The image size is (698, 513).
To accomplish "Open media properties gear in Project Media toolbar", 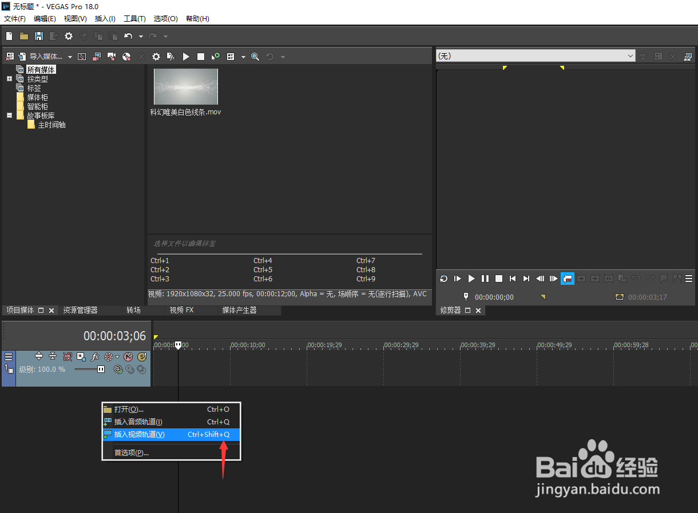I will pos(156,57).
